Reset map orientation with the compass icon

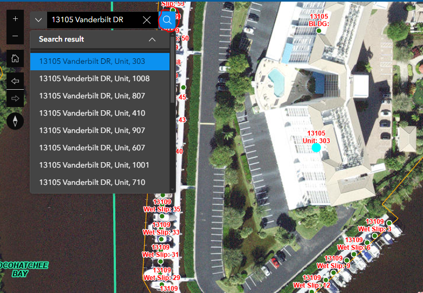[15, 121]
